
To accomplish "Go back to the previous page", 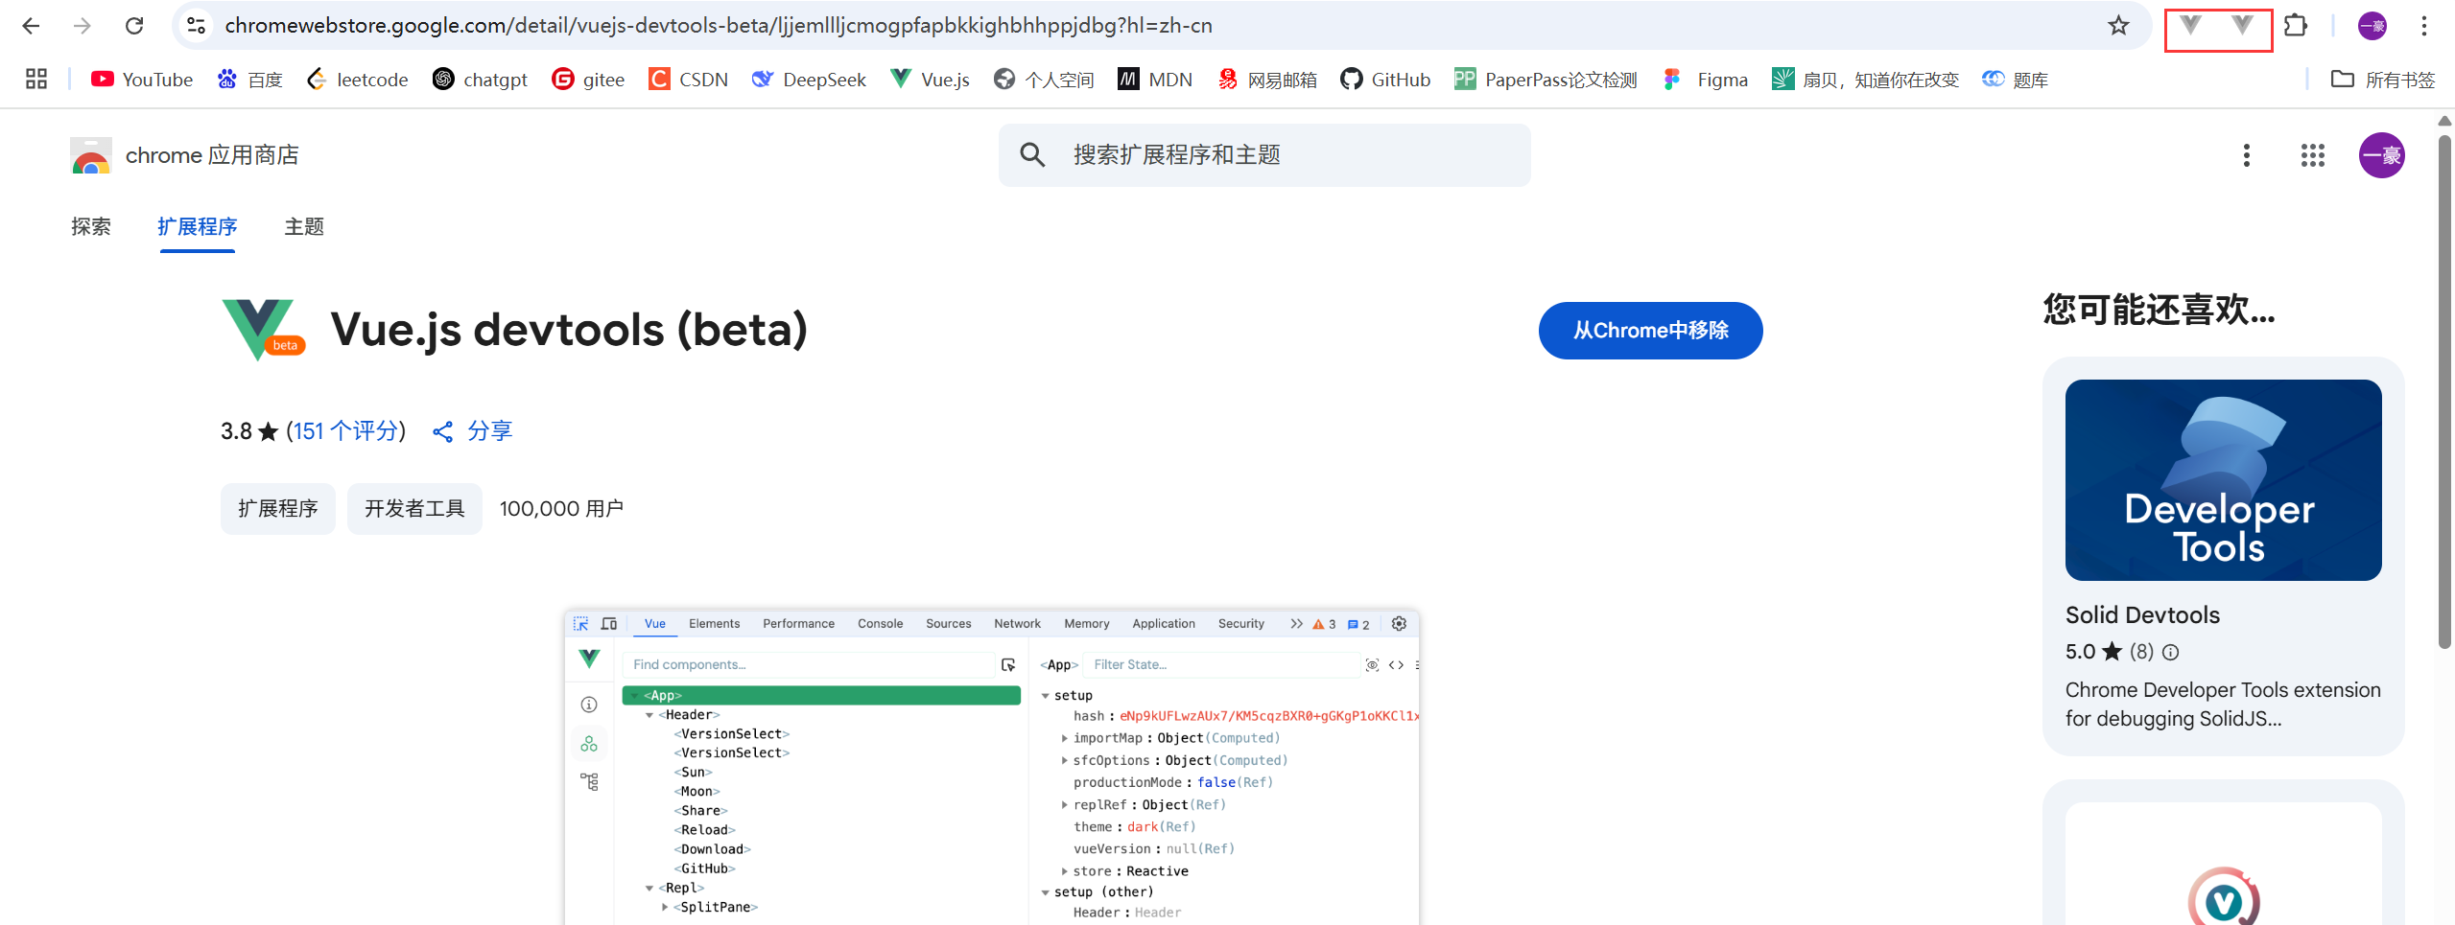I will click(31, 26).
